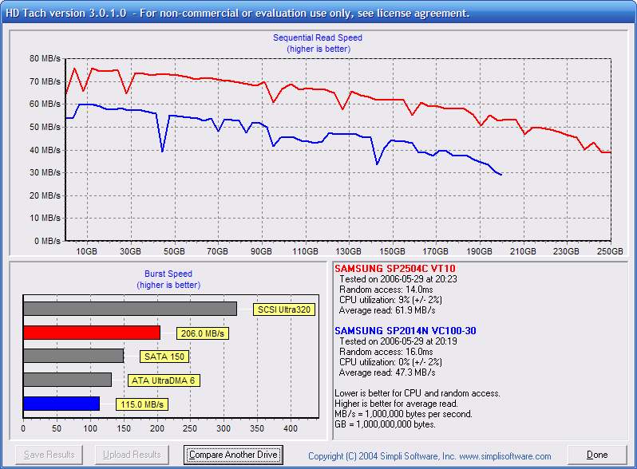
Task: Click the Random access: 16.0ms value
Action: pos(386,352)
